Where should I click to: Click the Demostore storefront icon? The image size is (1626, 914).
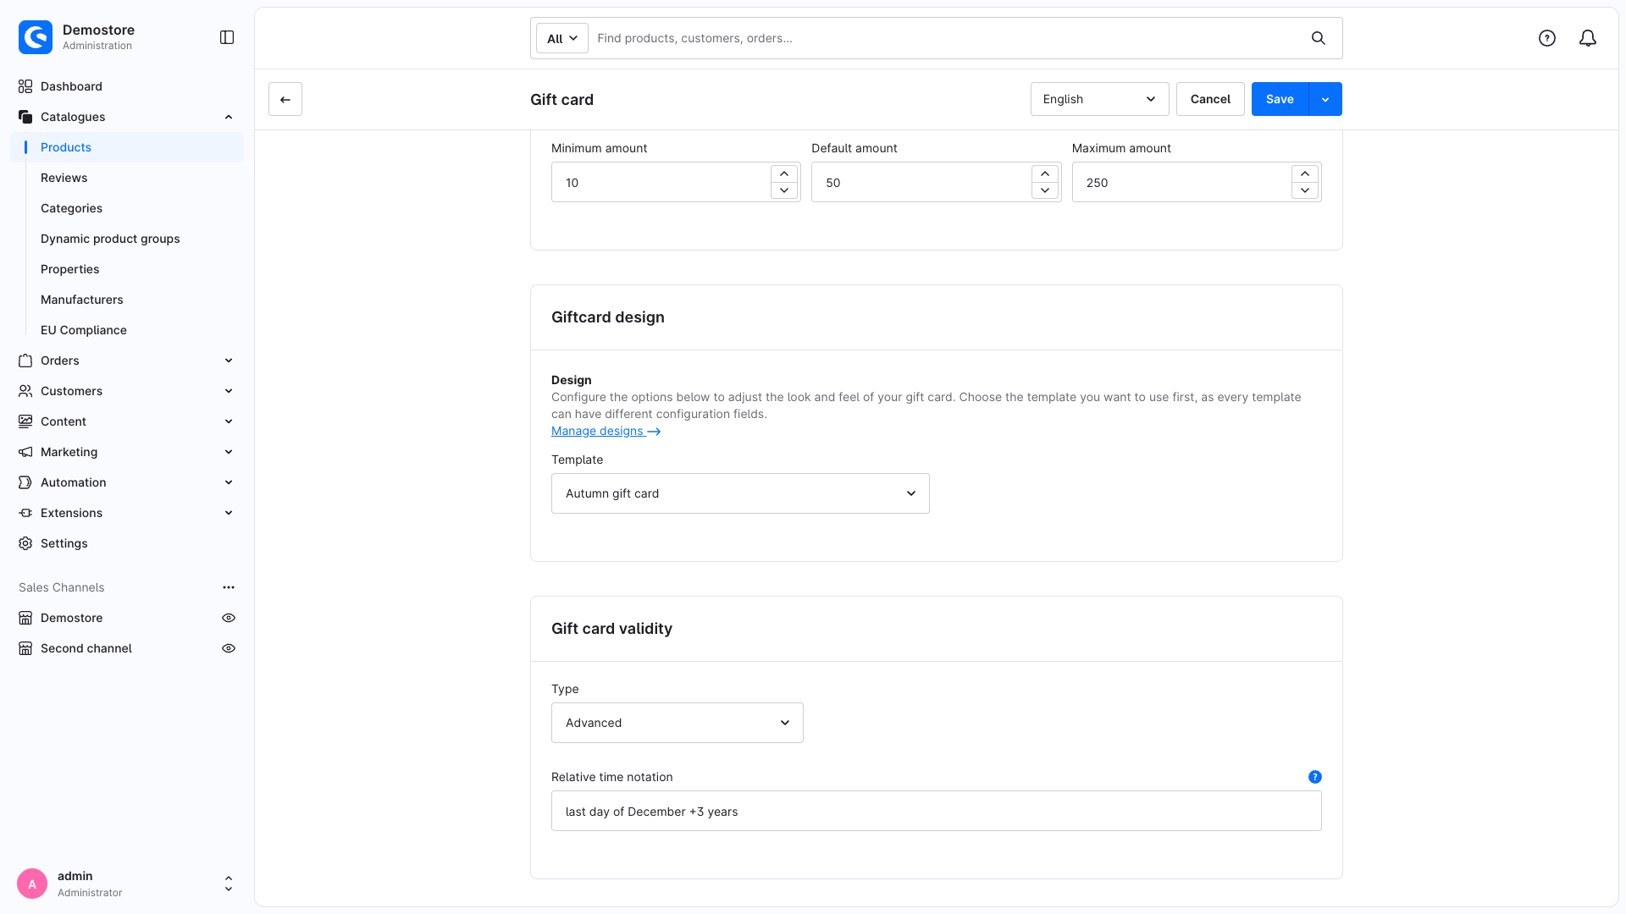(25, 618)
